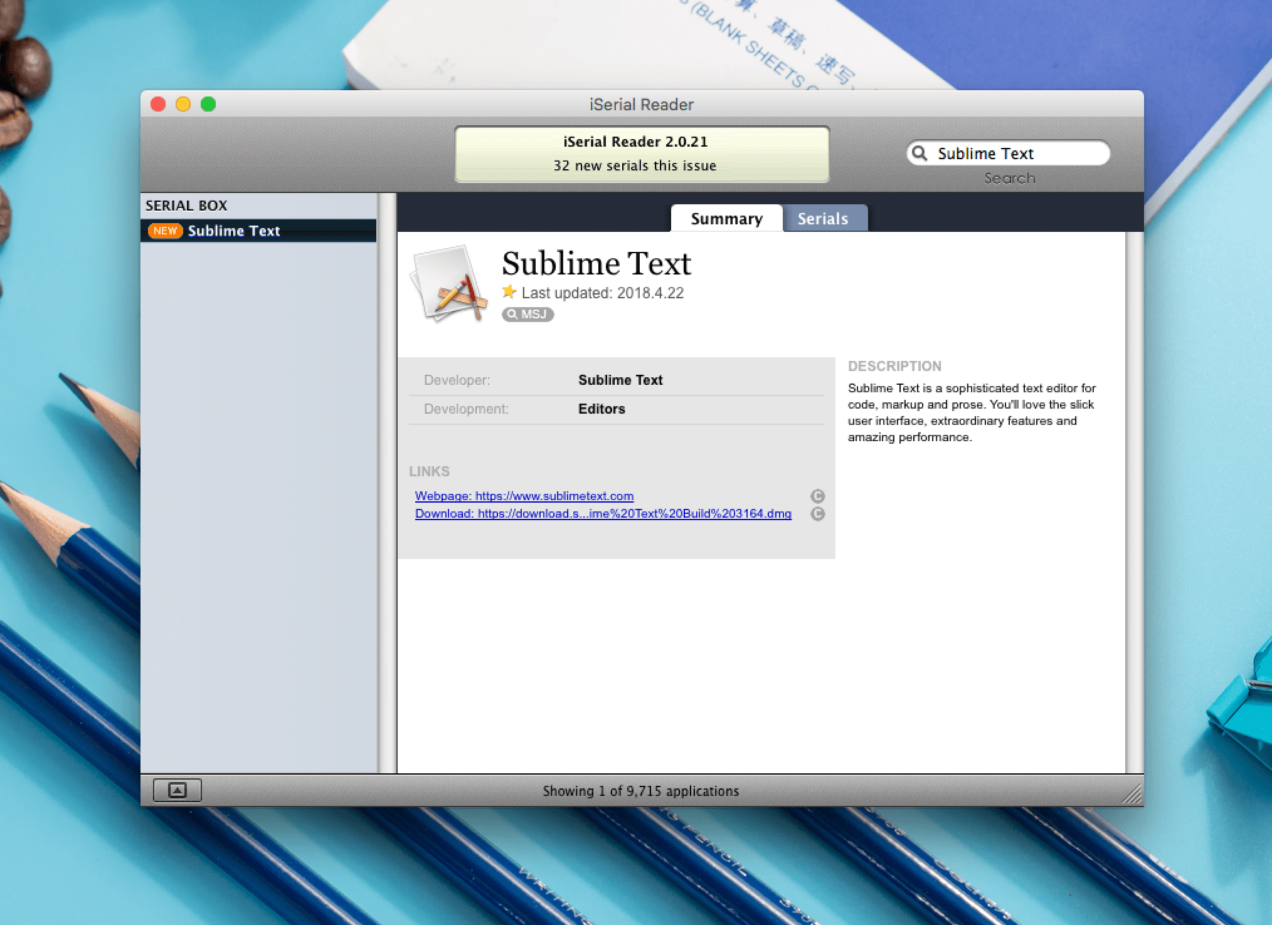The image size is (1272, 925).
Task: Copy the Webpage link with C icon
Action: tap(817, 496)
